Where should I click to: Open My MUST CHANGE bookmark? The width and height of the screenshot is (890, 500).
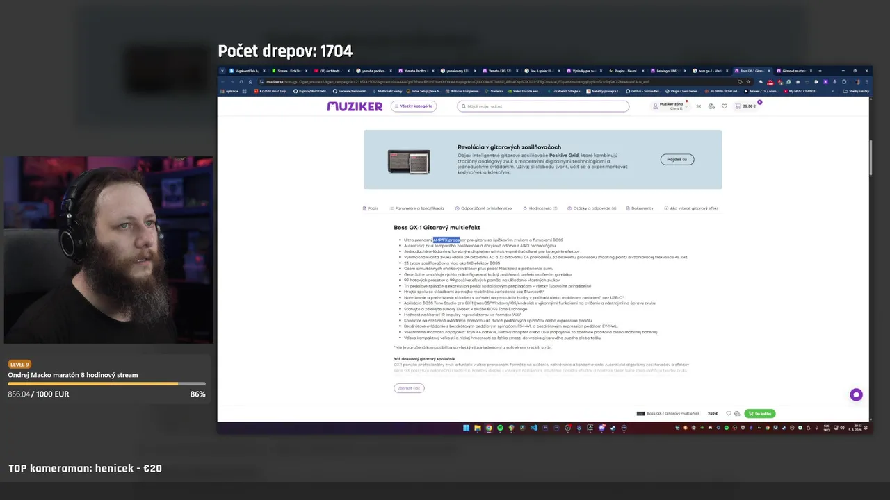[800, 91]
